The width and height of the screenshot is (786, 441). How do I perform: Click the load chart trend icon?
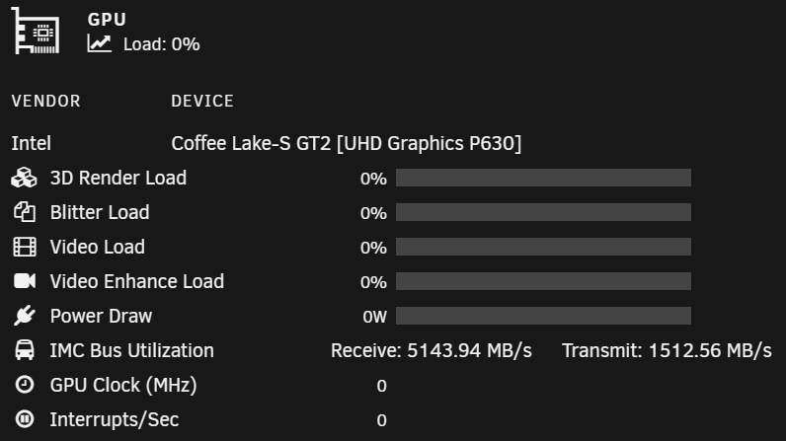[100, 43]
